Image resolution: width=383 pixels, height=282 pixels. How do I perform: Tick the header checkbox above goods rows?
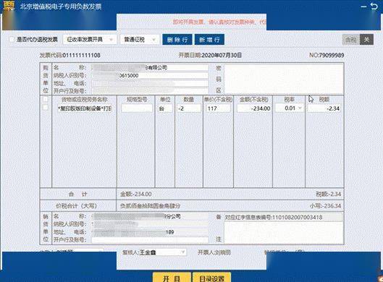46,99
